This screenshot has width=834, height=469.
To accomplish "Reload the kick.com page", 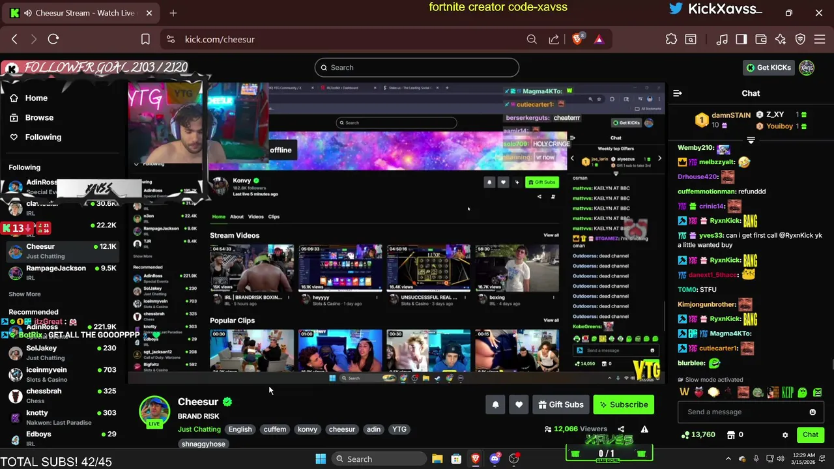I will tap(53, 39).
